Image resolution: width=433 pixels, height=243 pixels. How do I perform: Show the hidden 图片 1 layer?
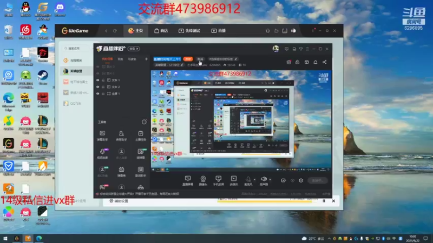click(x=98, y=73)
